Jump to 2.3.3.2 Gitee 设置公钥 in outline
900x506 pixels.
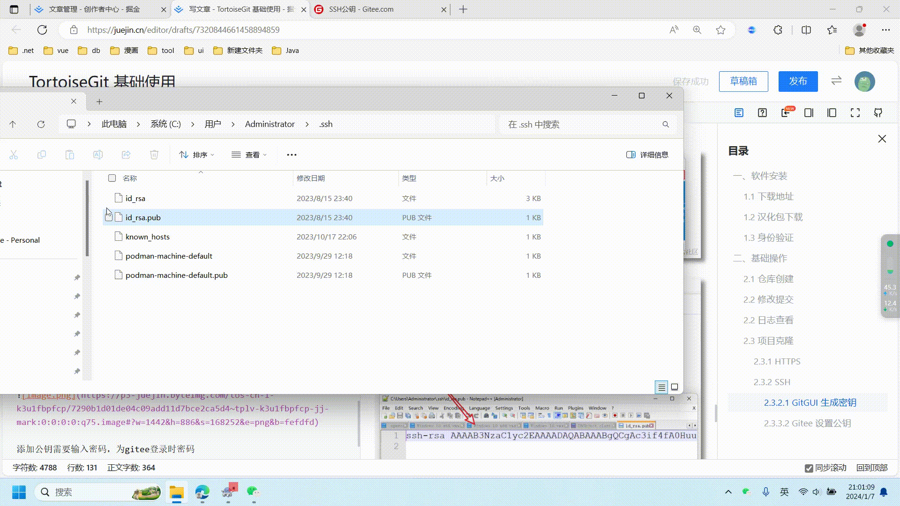(807, 424)
